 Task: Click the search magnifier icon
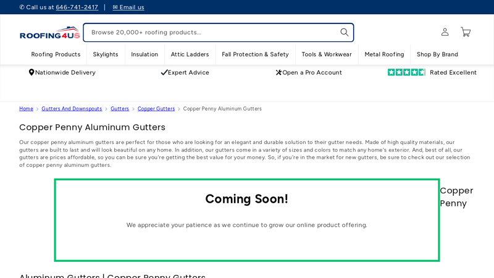coord(344,32)
